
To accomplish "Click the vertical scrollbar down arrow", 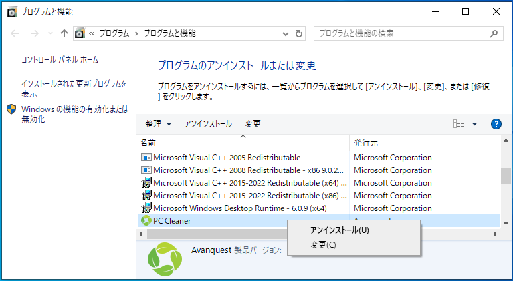I will tap(506, 222).
